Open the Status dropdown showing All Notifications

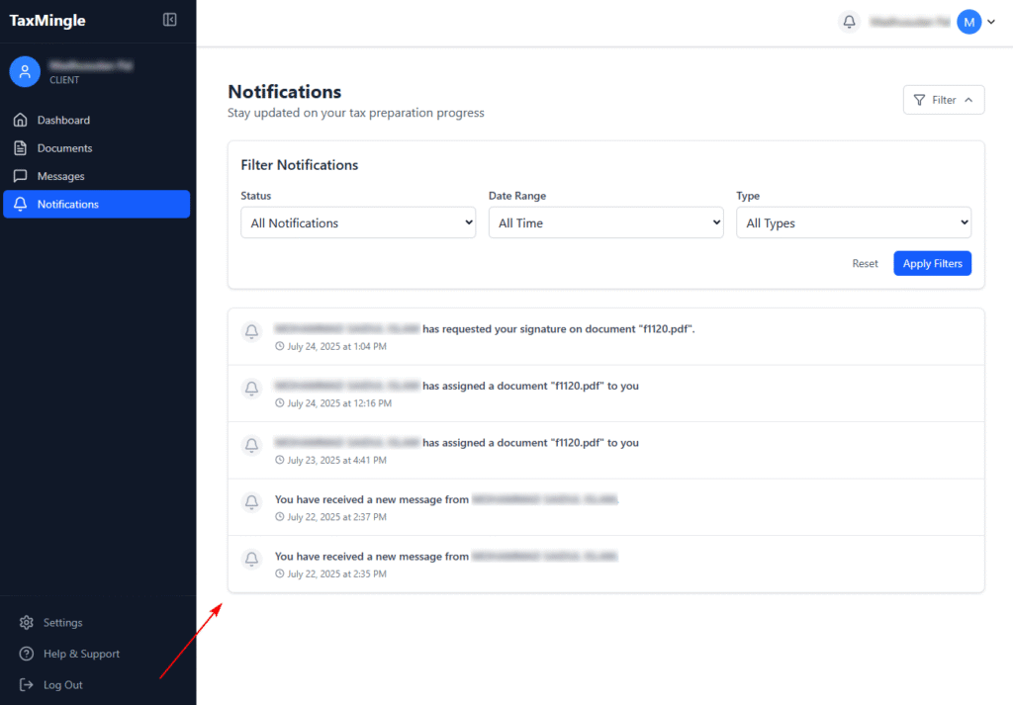[x=358, y=223]
